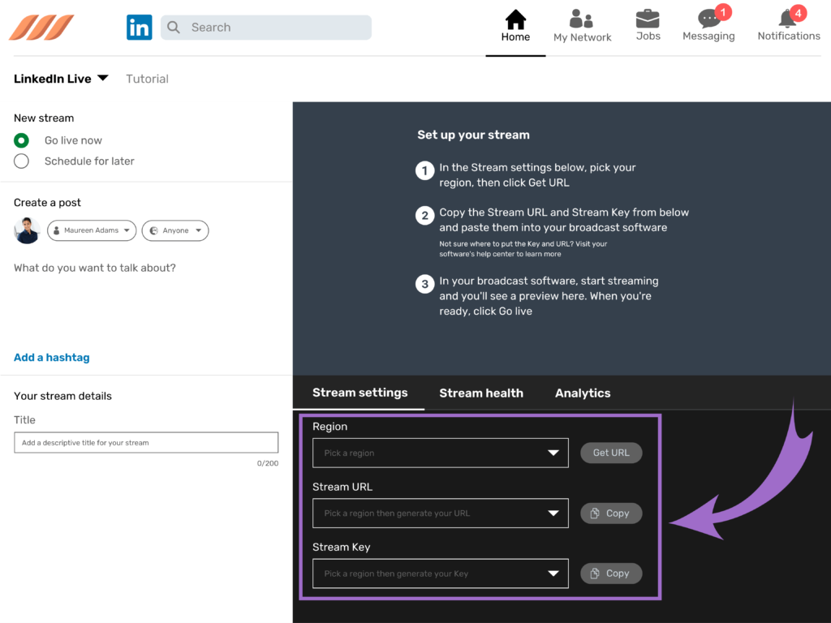Select Maureen Adams profile picture
The width and height of the screenshot is (831, 623).
[x=27, y=230]
